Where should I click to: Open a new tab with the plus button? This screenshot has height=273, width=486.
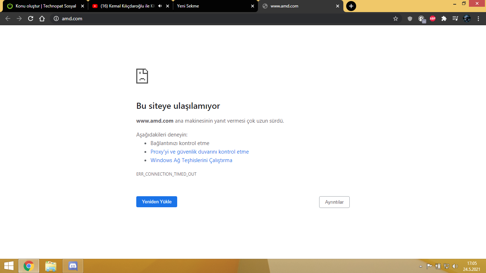click(x=351, y=6)
